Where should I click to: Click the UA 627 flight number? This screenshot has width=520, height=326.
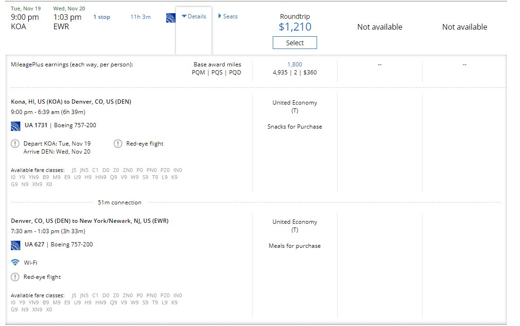34,244
